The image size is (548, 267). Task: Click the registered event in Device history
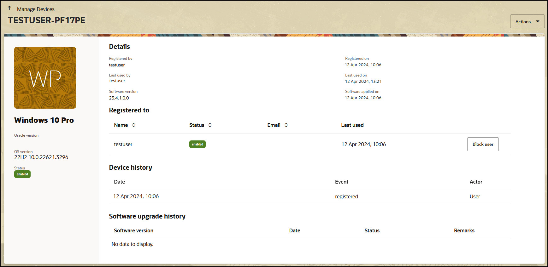coord(346,196)
